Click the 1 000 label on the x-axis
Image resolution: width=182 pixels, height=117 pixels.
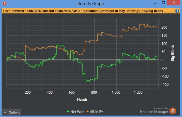coord(116,92)
